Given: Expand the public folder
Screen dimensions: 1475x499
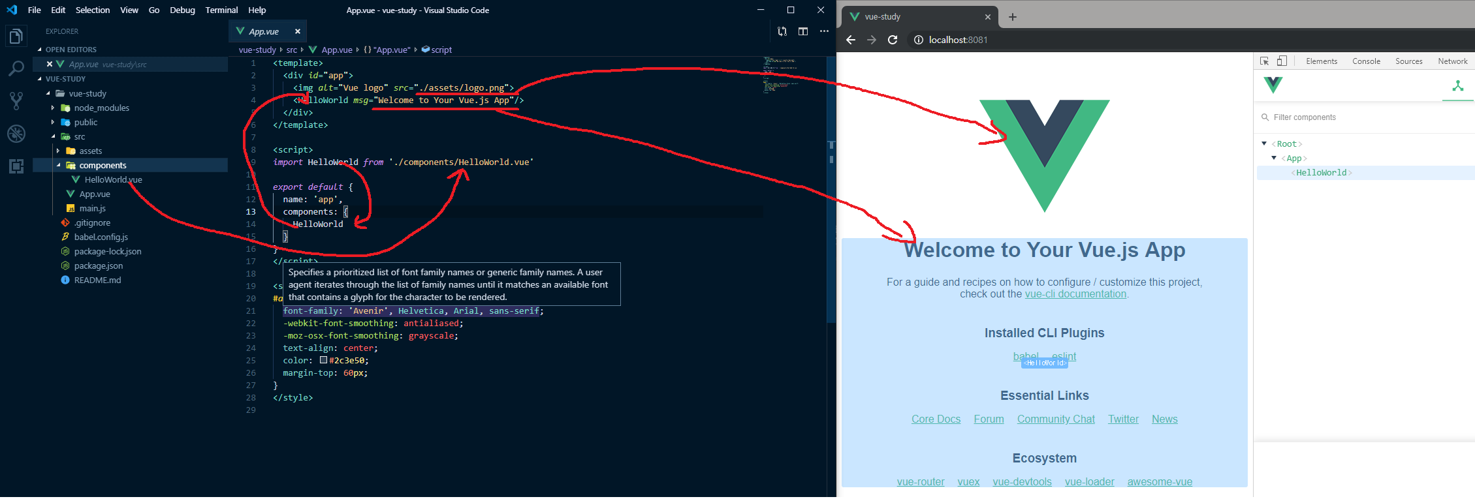Looking at the screenshot, I should tap(53, 122).
